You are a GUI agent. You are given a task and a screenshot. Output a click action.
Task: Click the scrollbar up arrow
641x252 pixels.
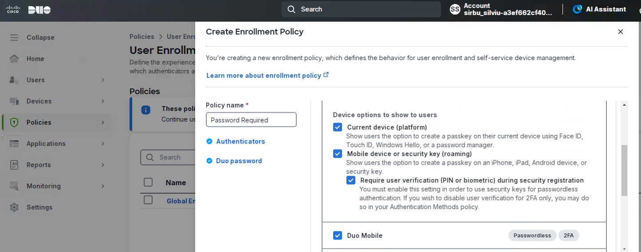tap(624, 105)
